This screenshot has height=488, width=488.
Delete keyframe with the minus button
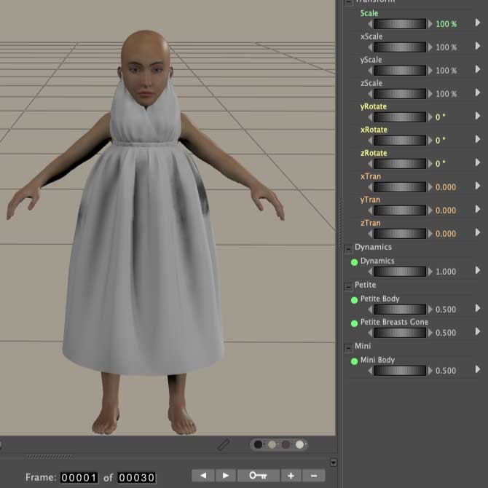[313, 476]
